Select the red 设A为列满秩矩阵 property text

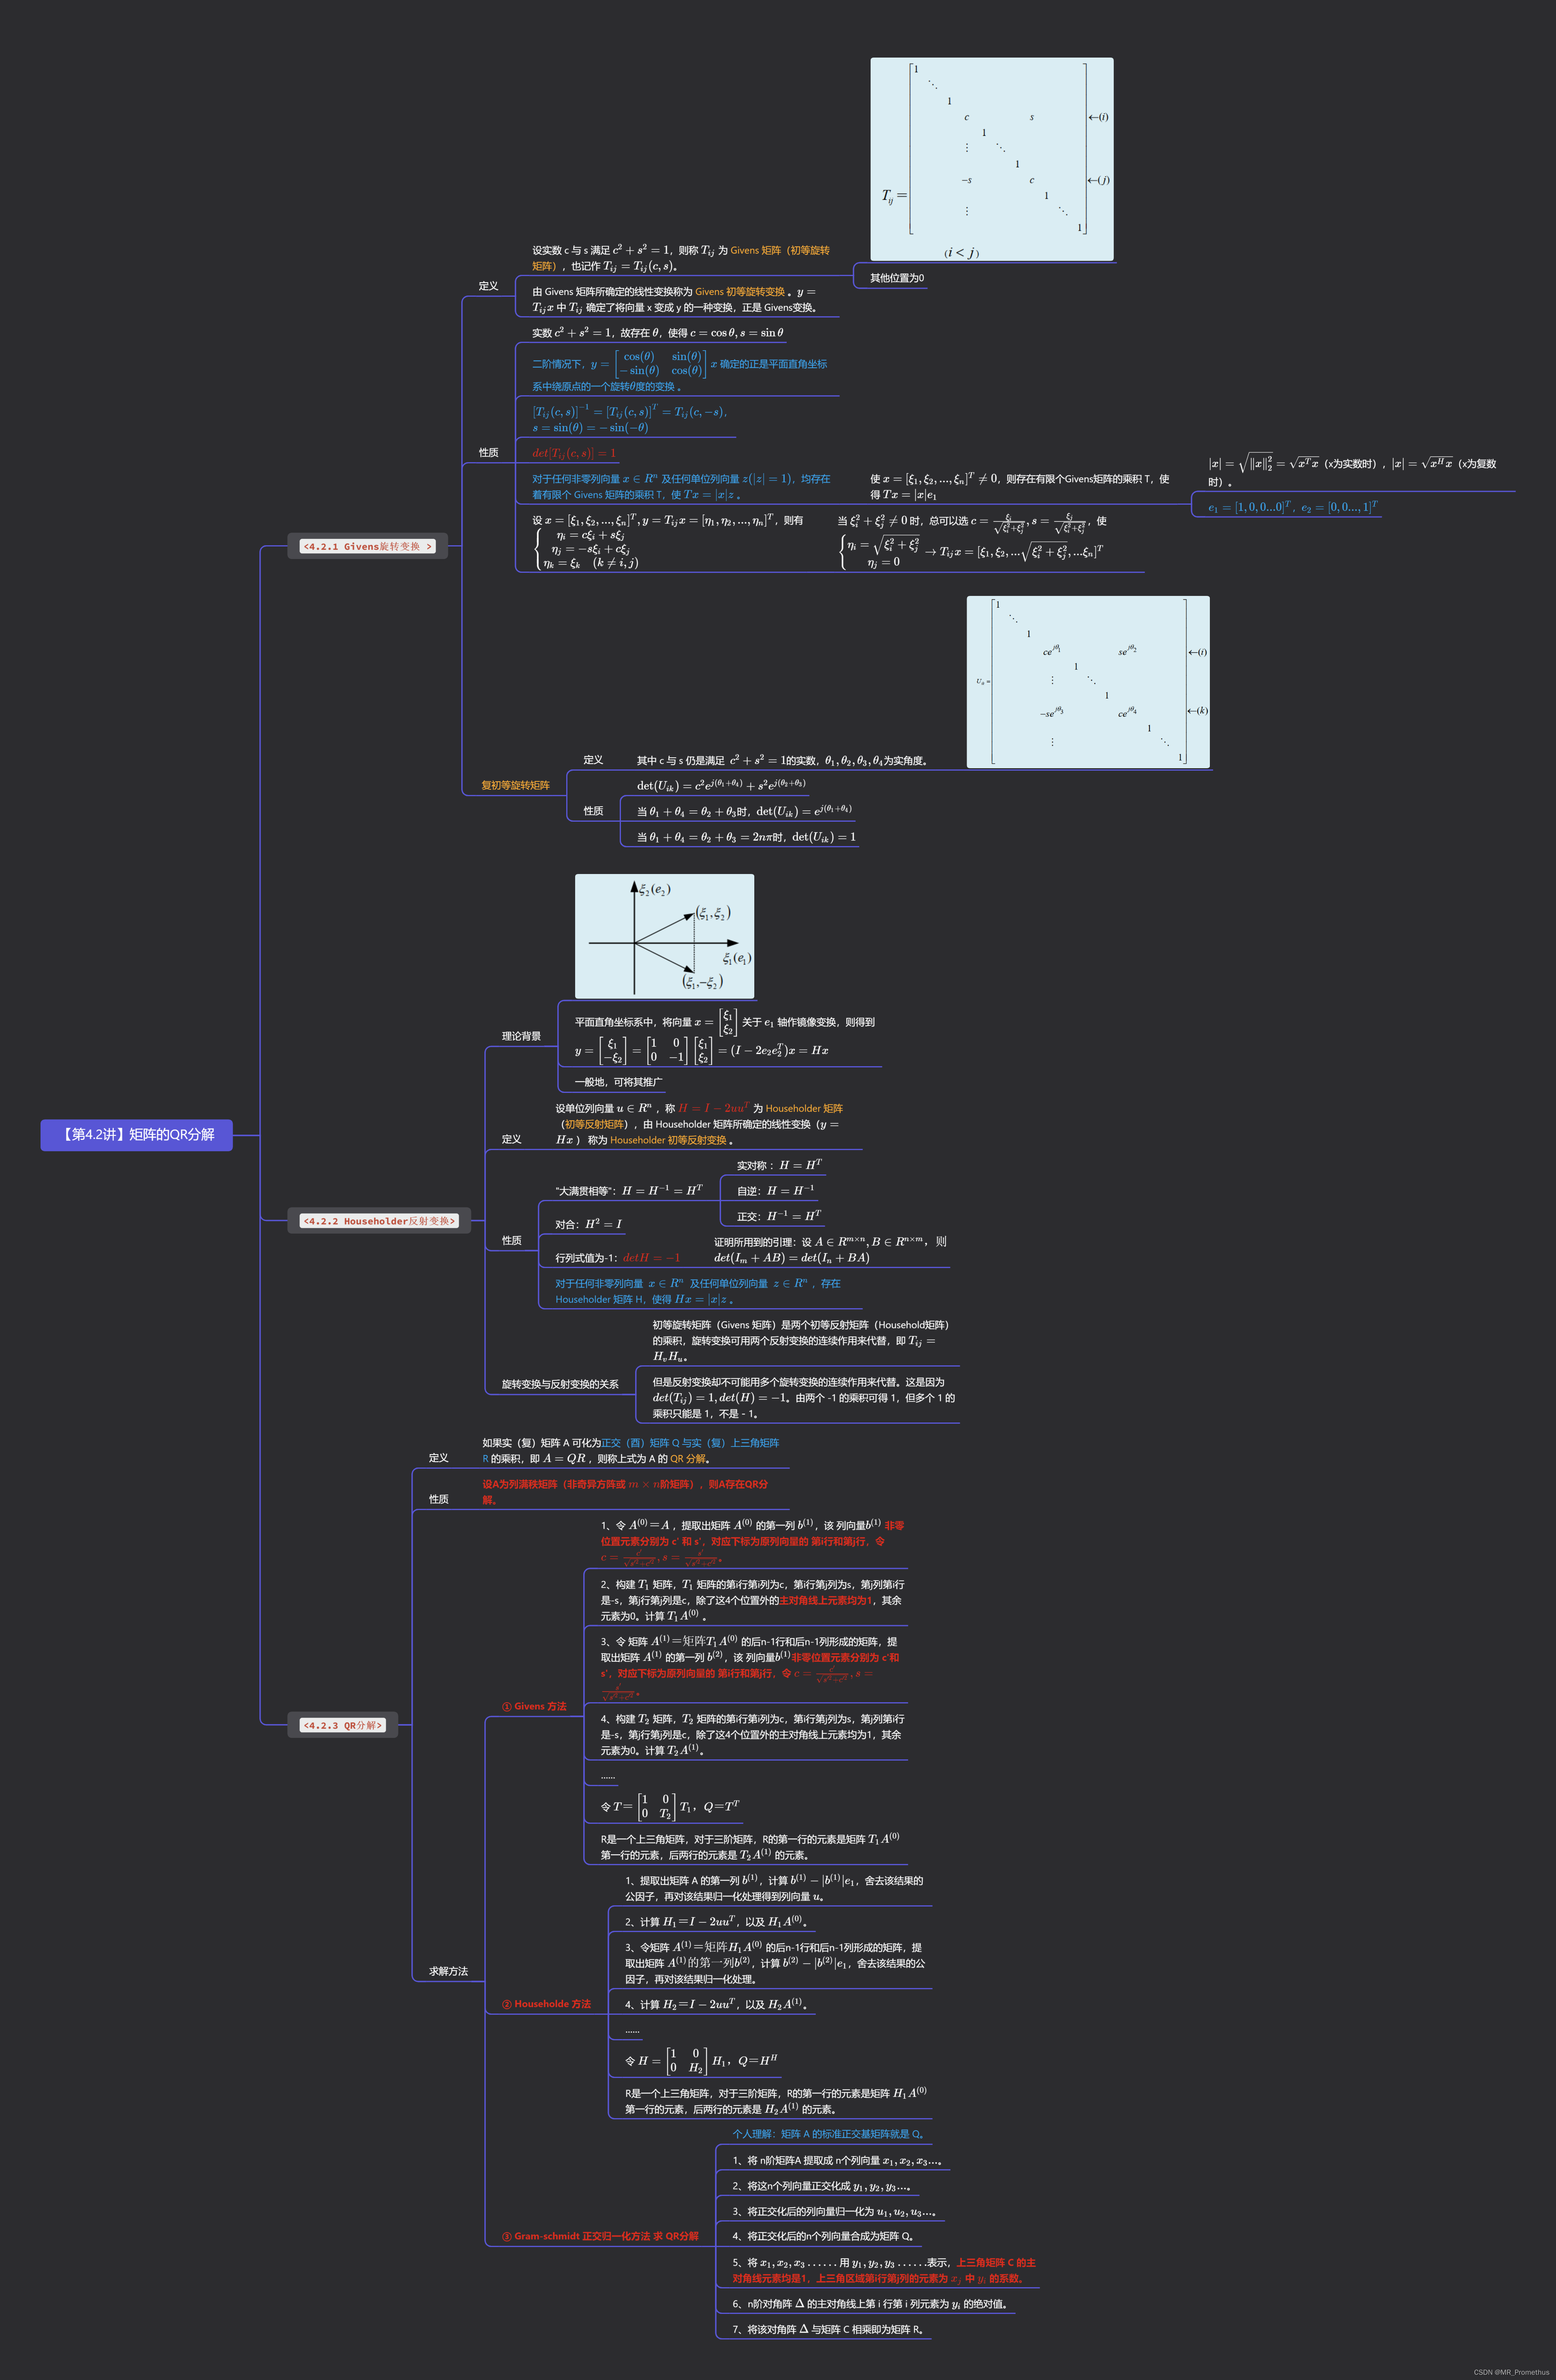[626, 1492]
